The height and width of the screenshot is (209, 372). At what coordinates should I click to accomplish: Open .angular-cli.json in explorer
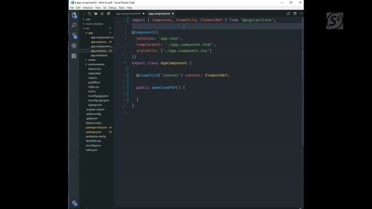pos(95,110)
